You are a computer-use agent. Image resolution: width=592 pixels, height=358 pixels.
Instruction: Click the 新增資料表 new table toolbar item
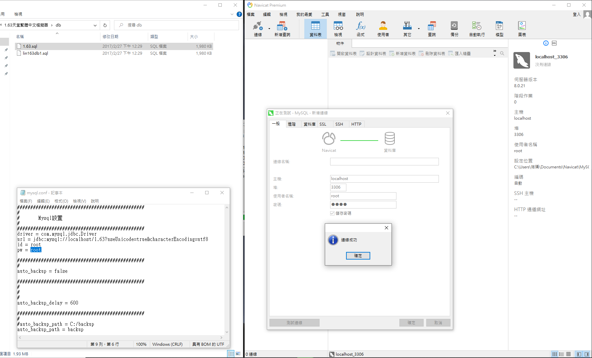[402, 53]
